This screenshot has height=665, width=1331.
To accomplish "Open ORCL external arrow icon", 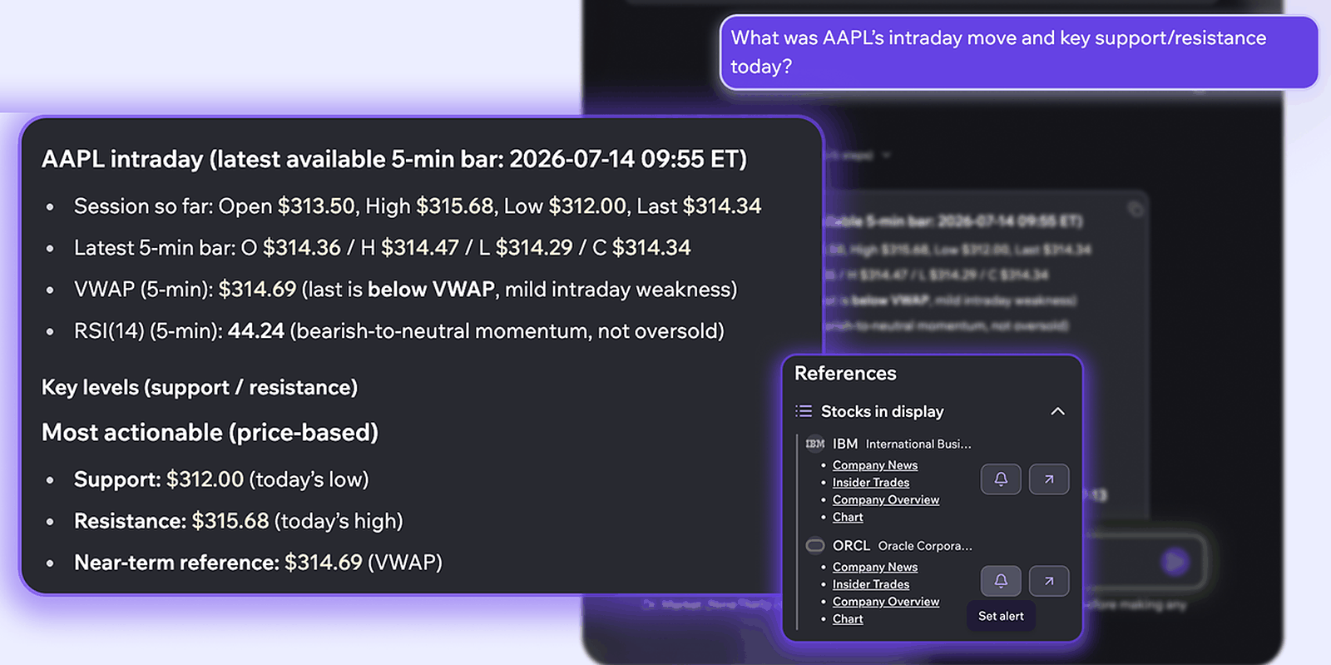I will [1049, 581].
